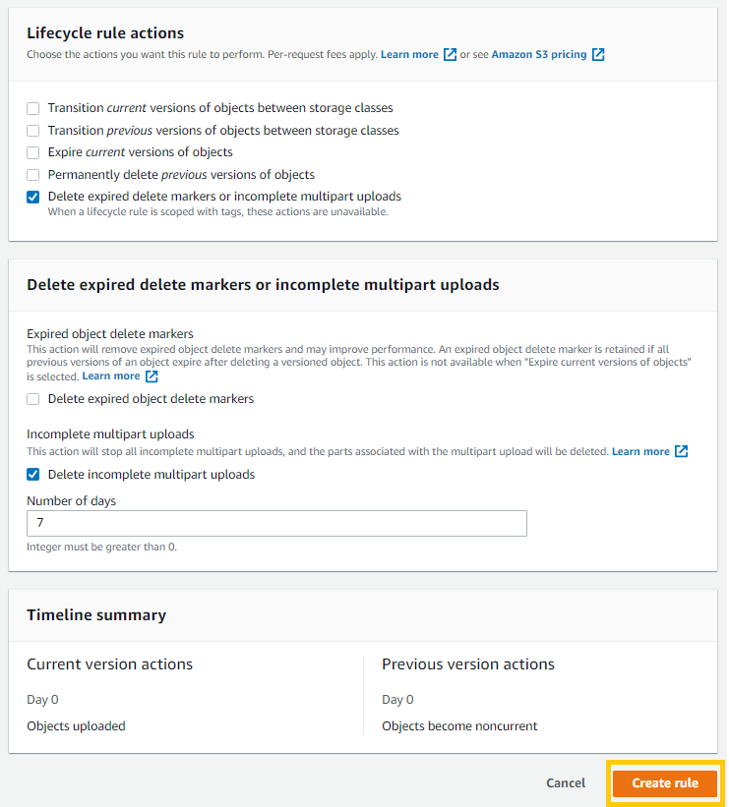
Task: Click the Cancel button
Action: (566, 782)
